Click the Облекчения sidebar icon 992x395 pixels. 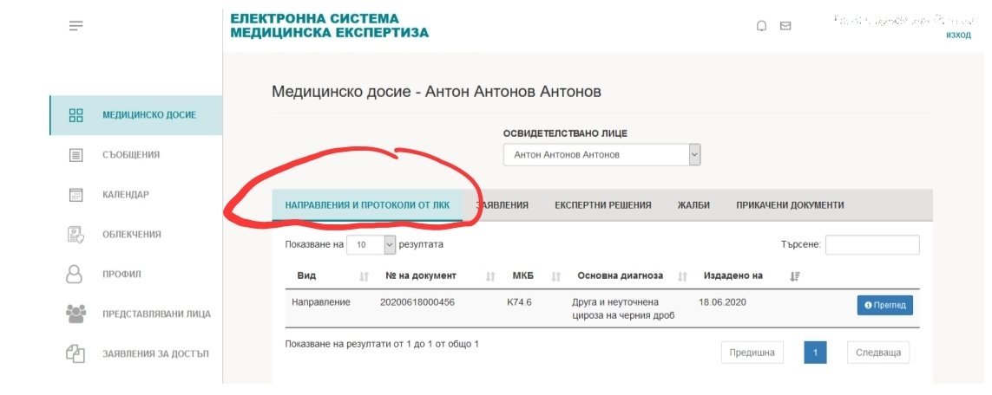76,234
